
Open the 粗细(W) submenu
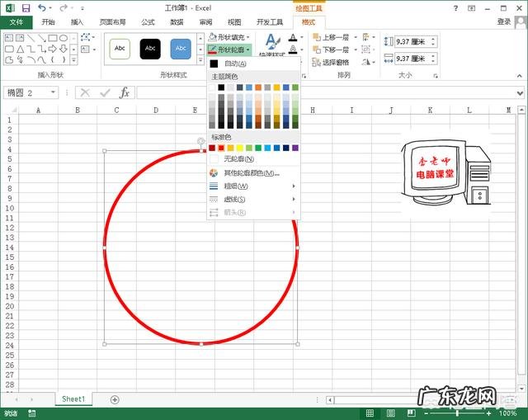(253, 186)
